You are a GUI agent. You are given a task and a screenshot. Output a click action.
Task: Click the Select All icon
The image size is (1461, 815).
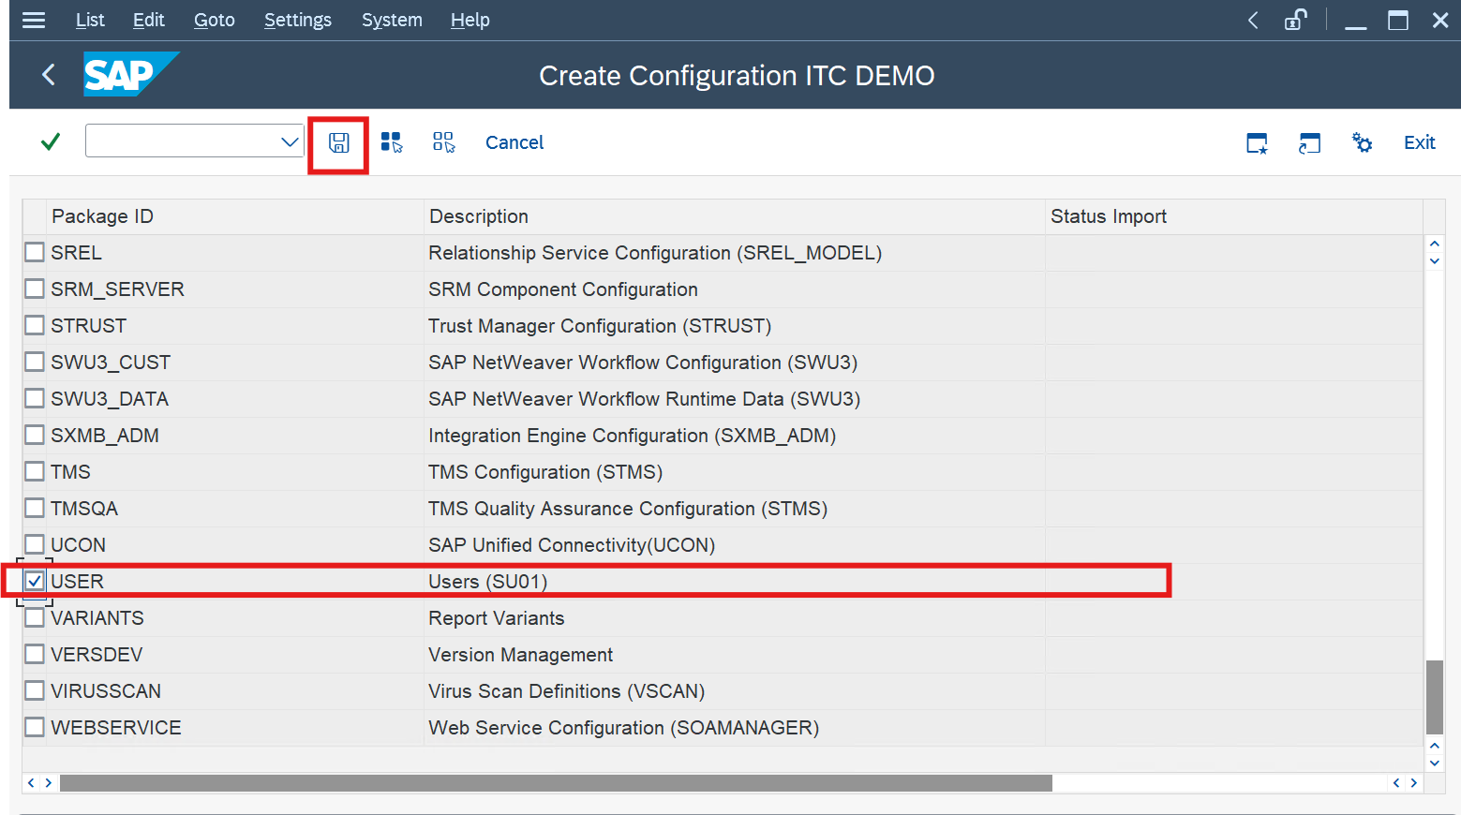(392, 142)
